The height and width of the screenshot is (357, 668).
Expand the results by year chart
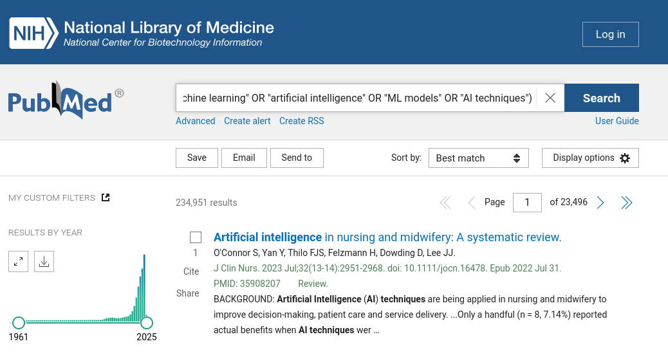[x=19, y=261]
